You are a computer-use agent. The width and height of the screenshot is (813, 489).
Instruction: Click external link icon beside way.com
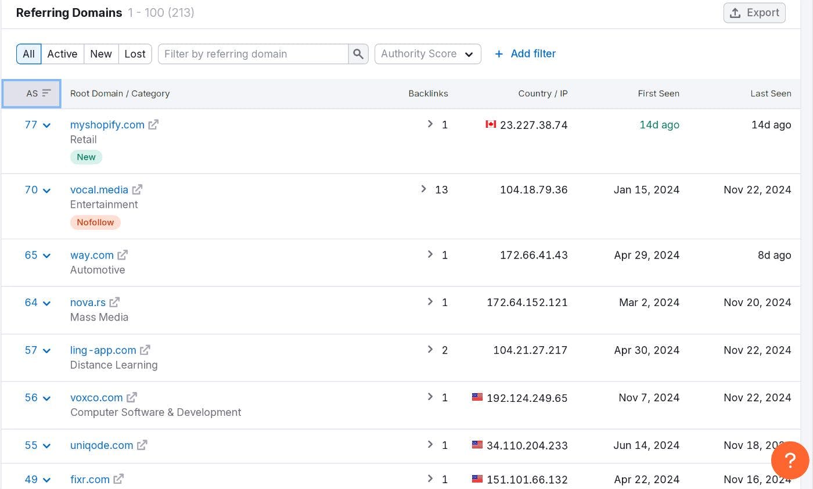(123, 255)
